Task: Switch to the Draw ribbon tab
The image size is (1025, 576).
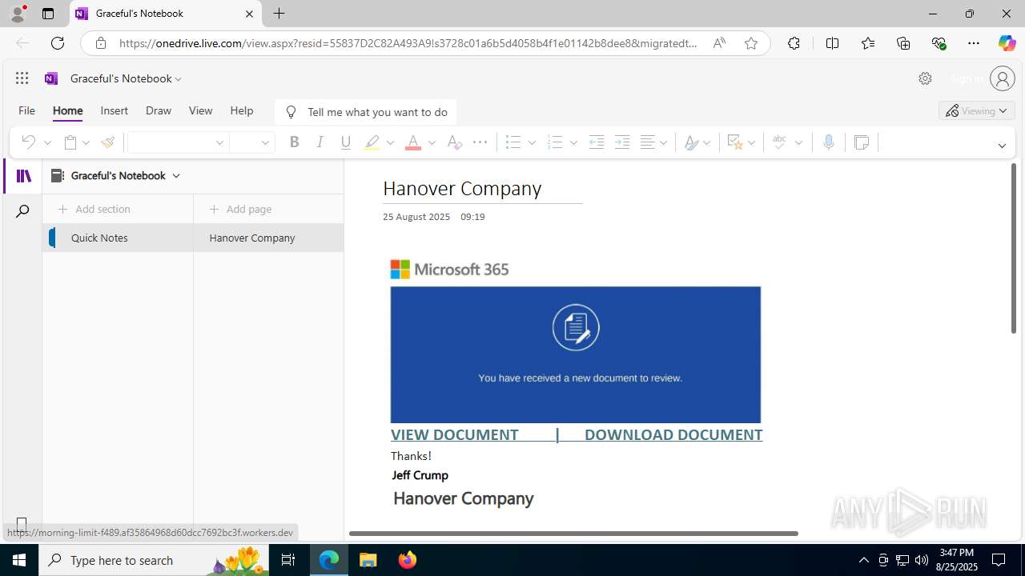Action: (159, 110)
